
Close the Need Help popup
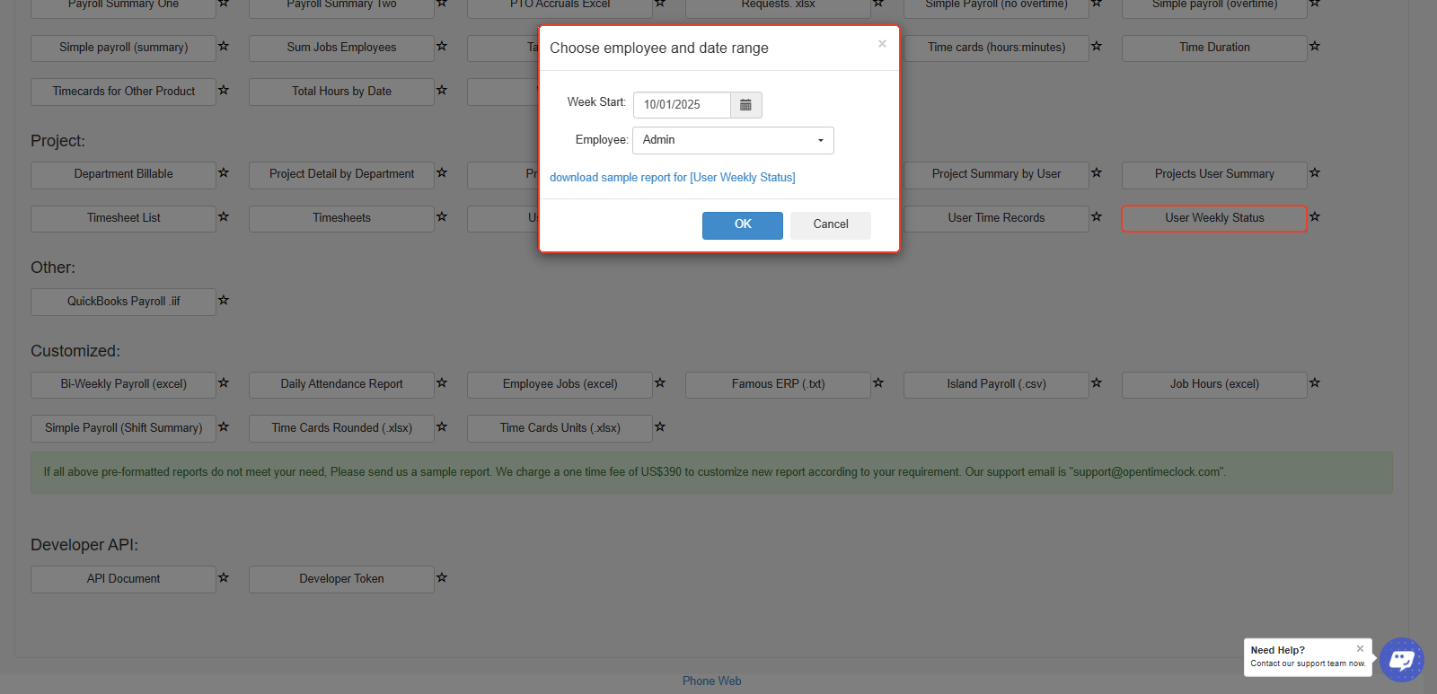tap(1360, 648)
